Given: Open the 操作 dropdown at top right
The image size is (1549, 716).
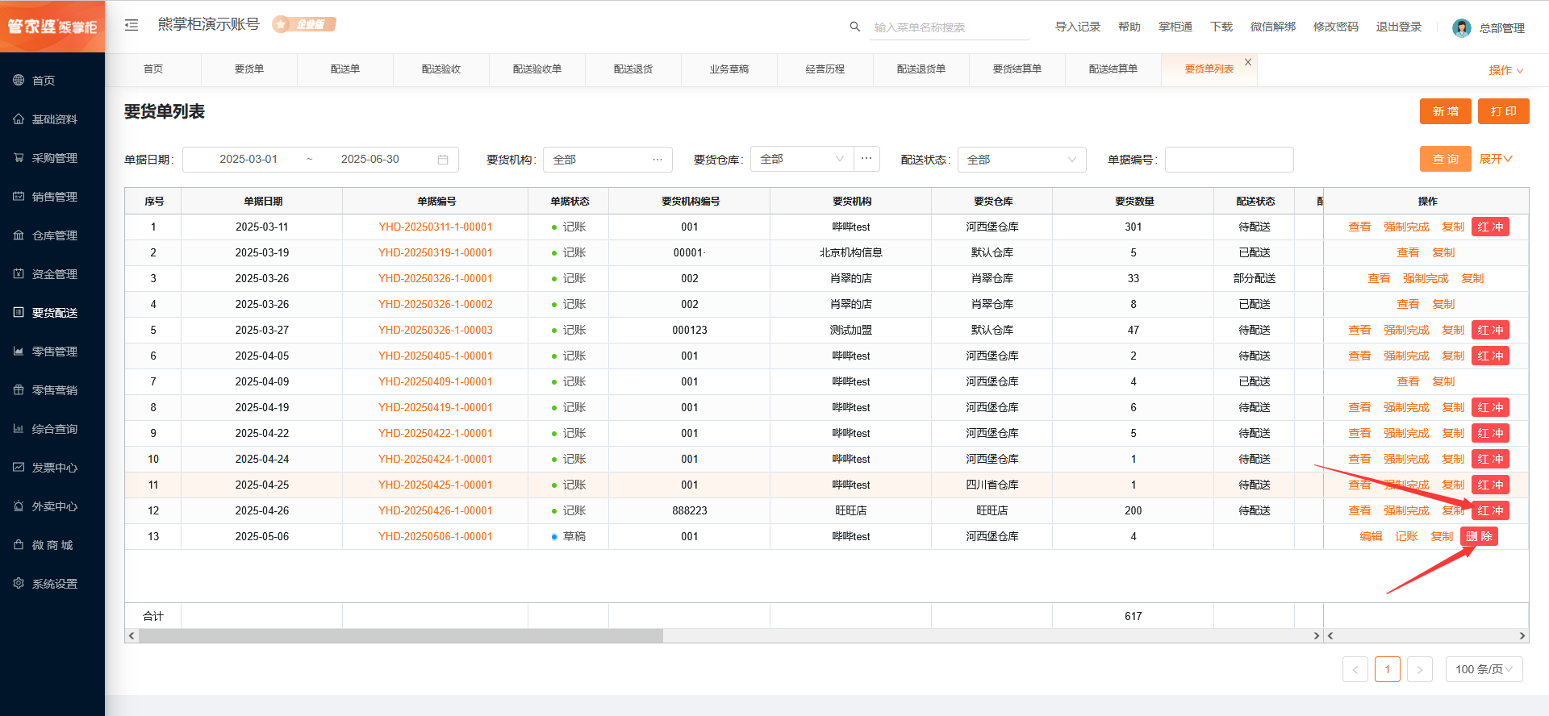Looking at the screenshot, I should (x=1506, y=70).
